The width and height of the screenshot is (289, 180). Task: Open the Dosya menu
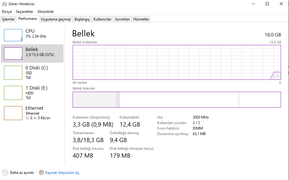click(x=7, y=12)
